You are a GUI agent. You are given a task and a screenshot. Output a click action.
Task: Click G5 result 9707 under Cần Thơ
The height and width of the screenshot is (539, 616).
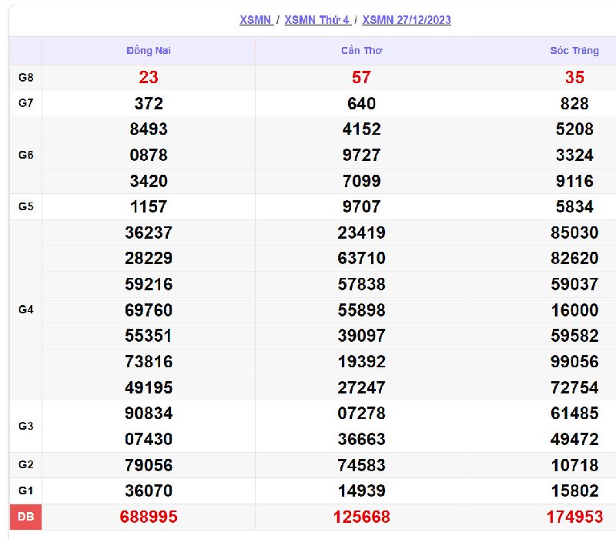361,207
